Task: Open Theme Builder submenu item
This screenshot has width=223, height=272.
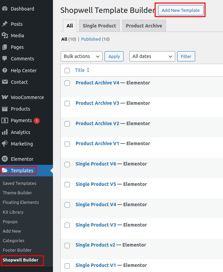Action: [x=17, y=193]
